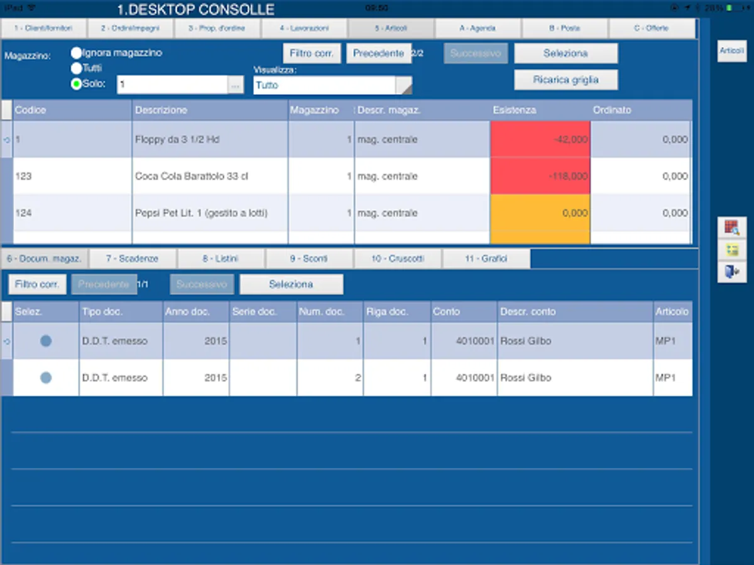
Task: Click red Esistenza cell '-42,000'
Action: (540, 139)
